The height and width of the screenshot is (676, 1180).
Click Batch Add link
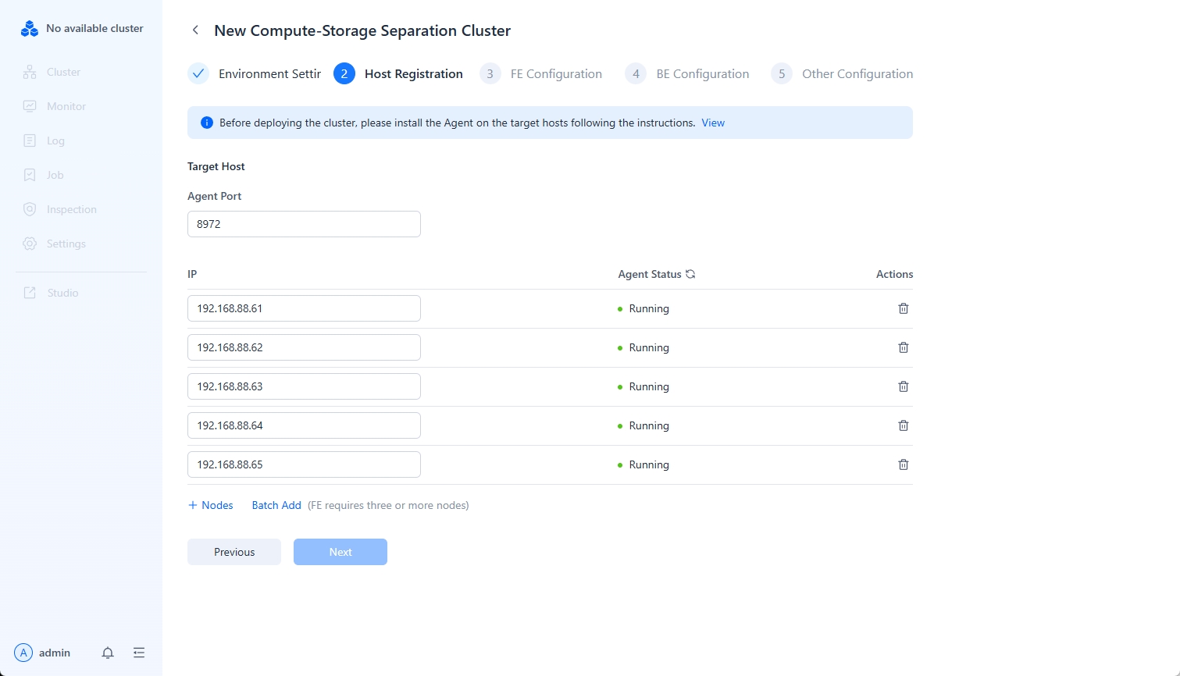coord(276,505)
